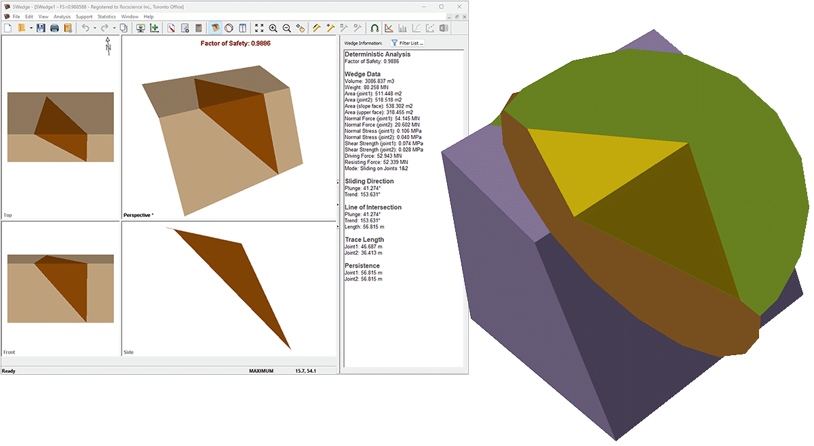Screen dimensions: 814x446
Task: Open the Statistics menu
Action: tap(106, 16)
